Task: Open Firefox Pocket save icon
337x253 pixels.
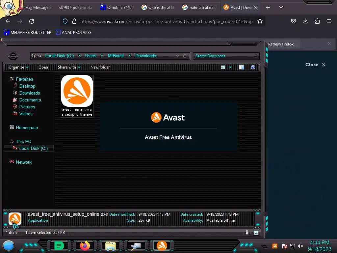Action: tap(293, 21)
